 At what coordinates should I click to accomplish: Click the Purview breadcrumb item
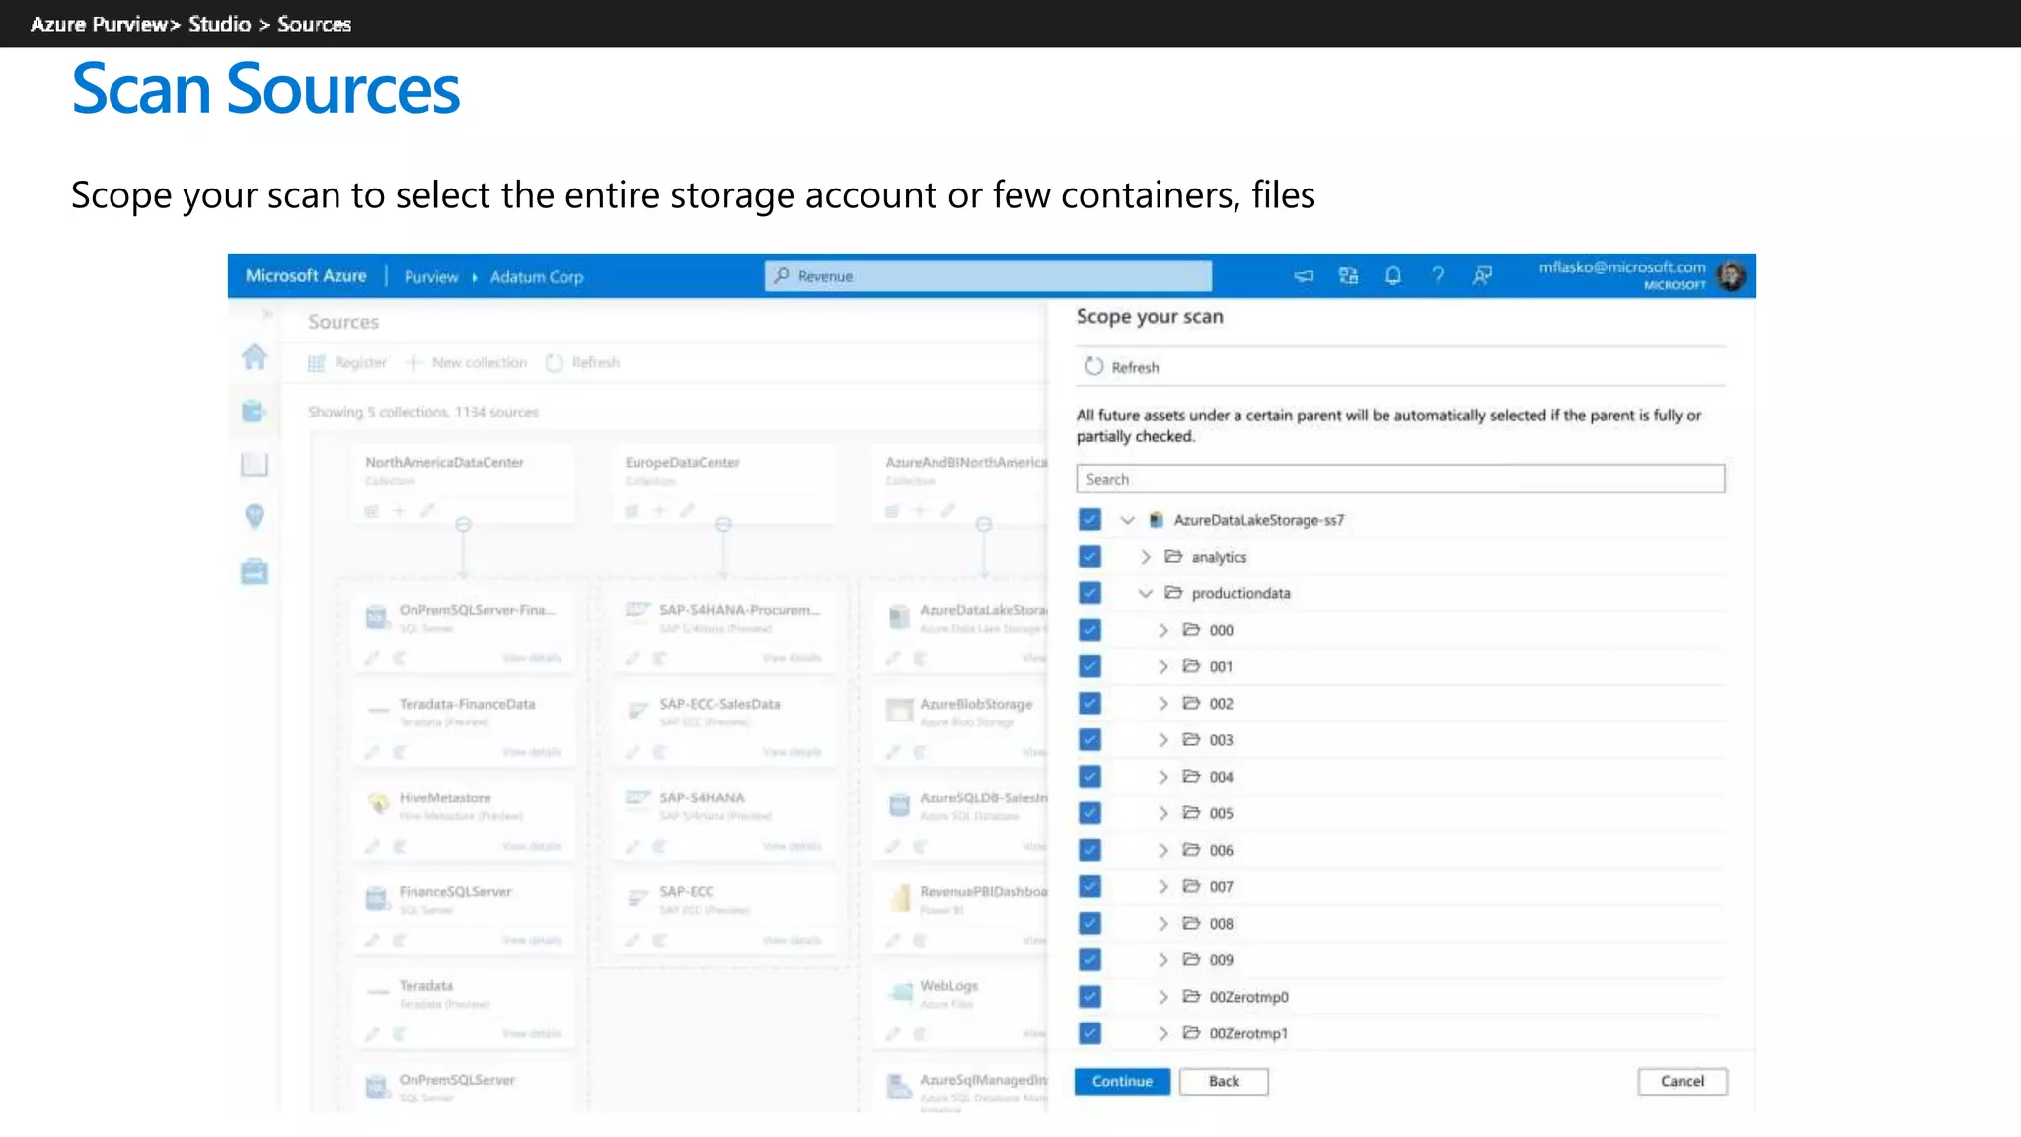431,277
